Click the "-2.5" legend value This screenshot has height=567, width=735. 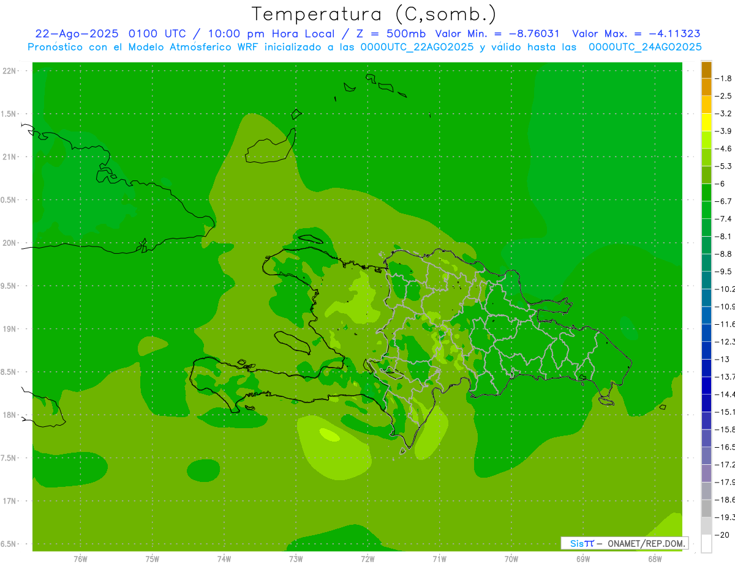pos(724,96)
